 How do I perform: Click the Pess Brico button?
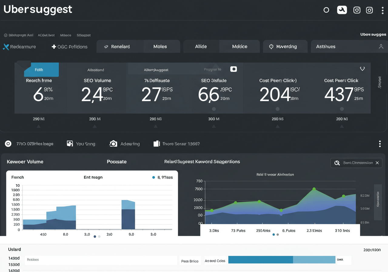190,261
